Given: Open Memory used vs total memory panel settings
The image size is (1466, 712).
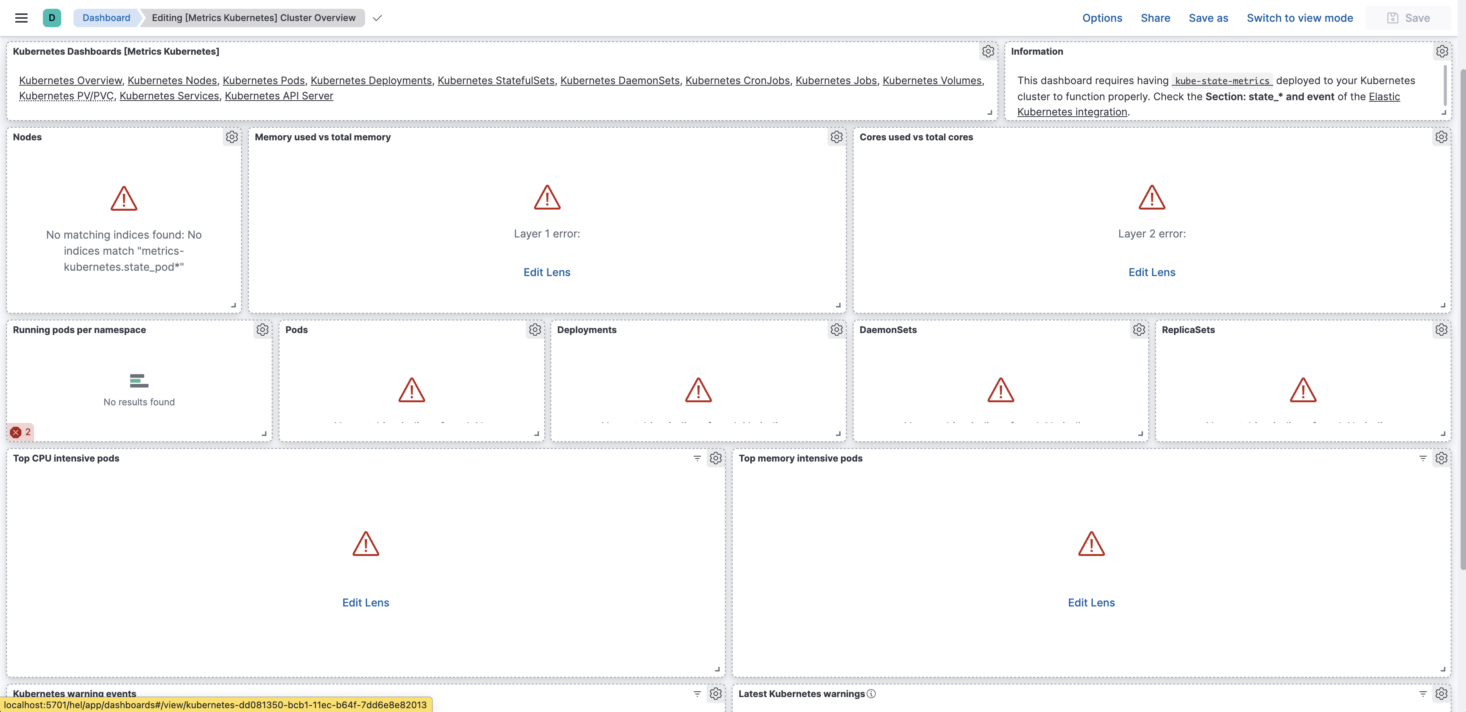Looking at the screenshot, I should [x=836, y=137].
